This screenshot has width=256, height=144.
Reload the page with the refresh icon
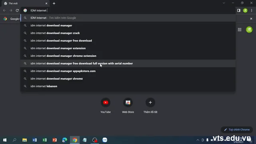pos(17,10)
